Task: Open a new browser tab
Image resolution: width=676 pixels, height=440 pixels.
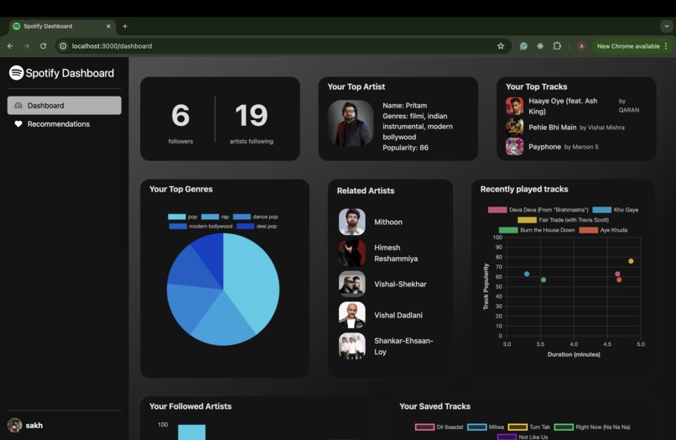Action: point(125,26)
